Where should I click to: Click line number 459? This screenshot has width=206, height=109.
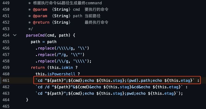click(x=5, y=68)
